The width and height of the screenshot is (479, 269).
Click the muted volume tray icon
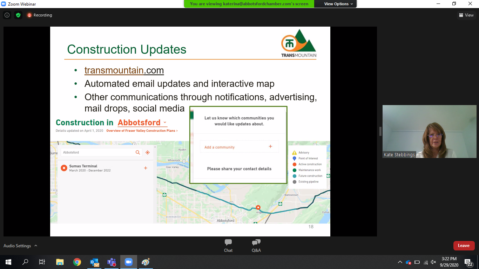click(434, 262)
